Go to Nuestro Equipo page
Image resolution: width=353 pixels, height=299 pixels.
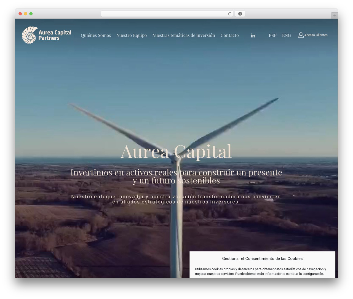[x=132, y=35]
